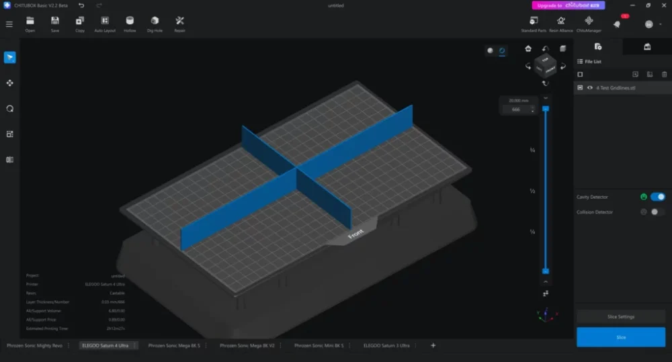This screenshot has width=672, height=362.
Task: Select the Move tool in left sidebar
Action: pyautogui.click(x=9, y=83)
